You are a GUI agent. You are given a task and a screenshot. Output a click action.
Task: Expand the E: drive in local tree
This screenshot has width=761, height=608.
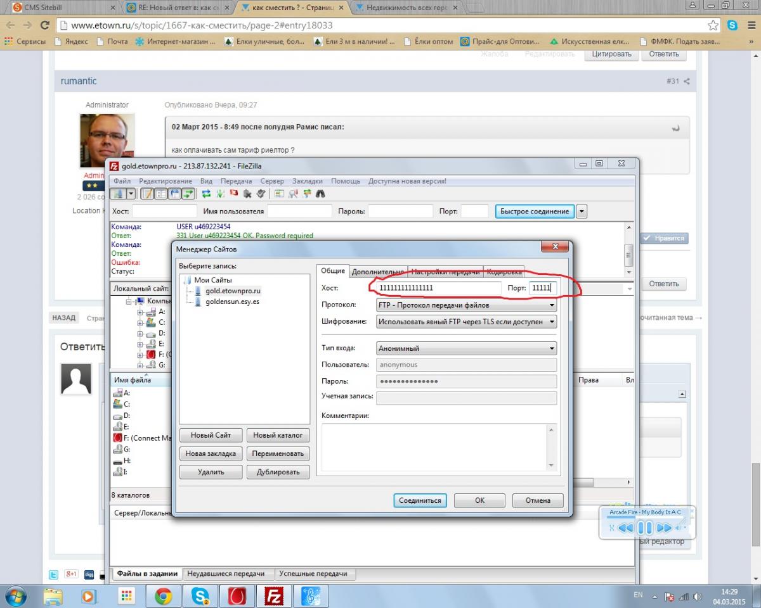tap(141, 343)
